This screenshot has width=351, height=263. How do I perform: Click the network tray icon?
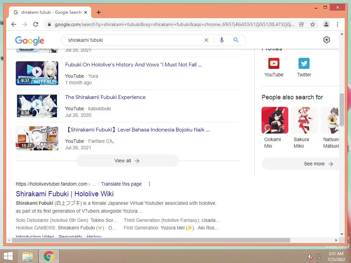tap(319, 256)
